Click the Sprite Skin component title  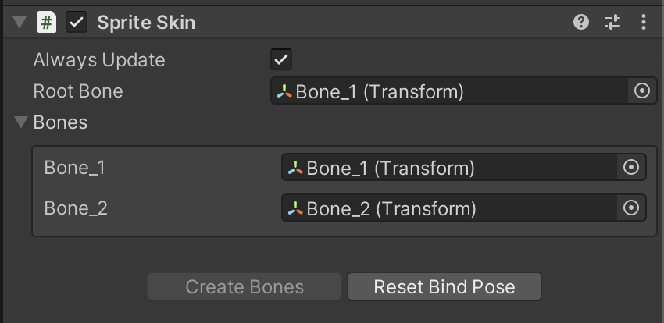pos(146,23)
